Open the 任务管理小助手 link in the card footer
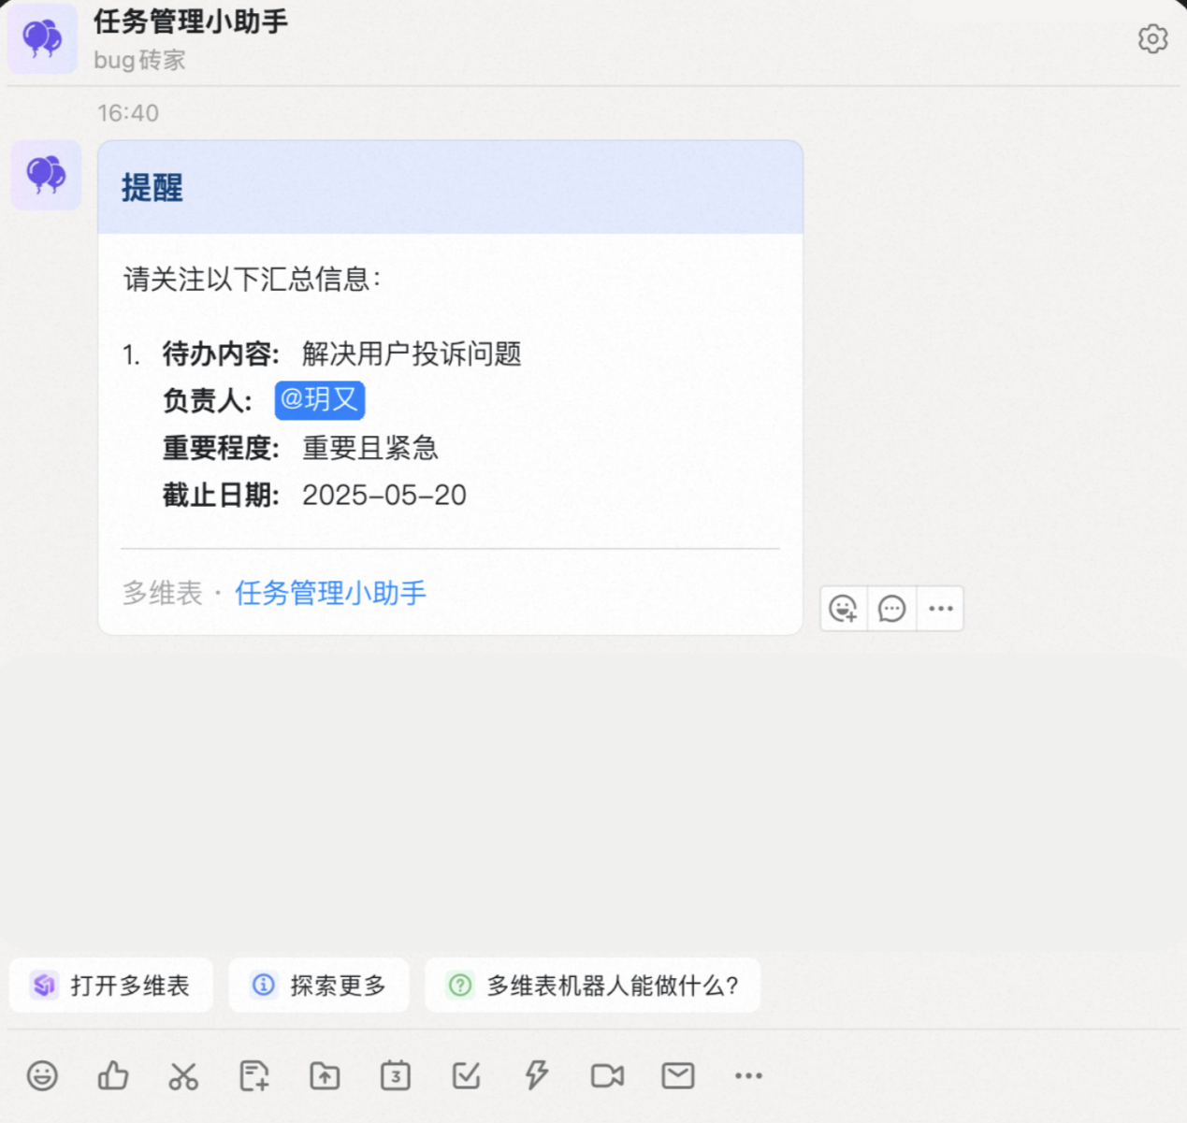The width and height of the screenshot is (1187, 1123). [x=330, y=593]
